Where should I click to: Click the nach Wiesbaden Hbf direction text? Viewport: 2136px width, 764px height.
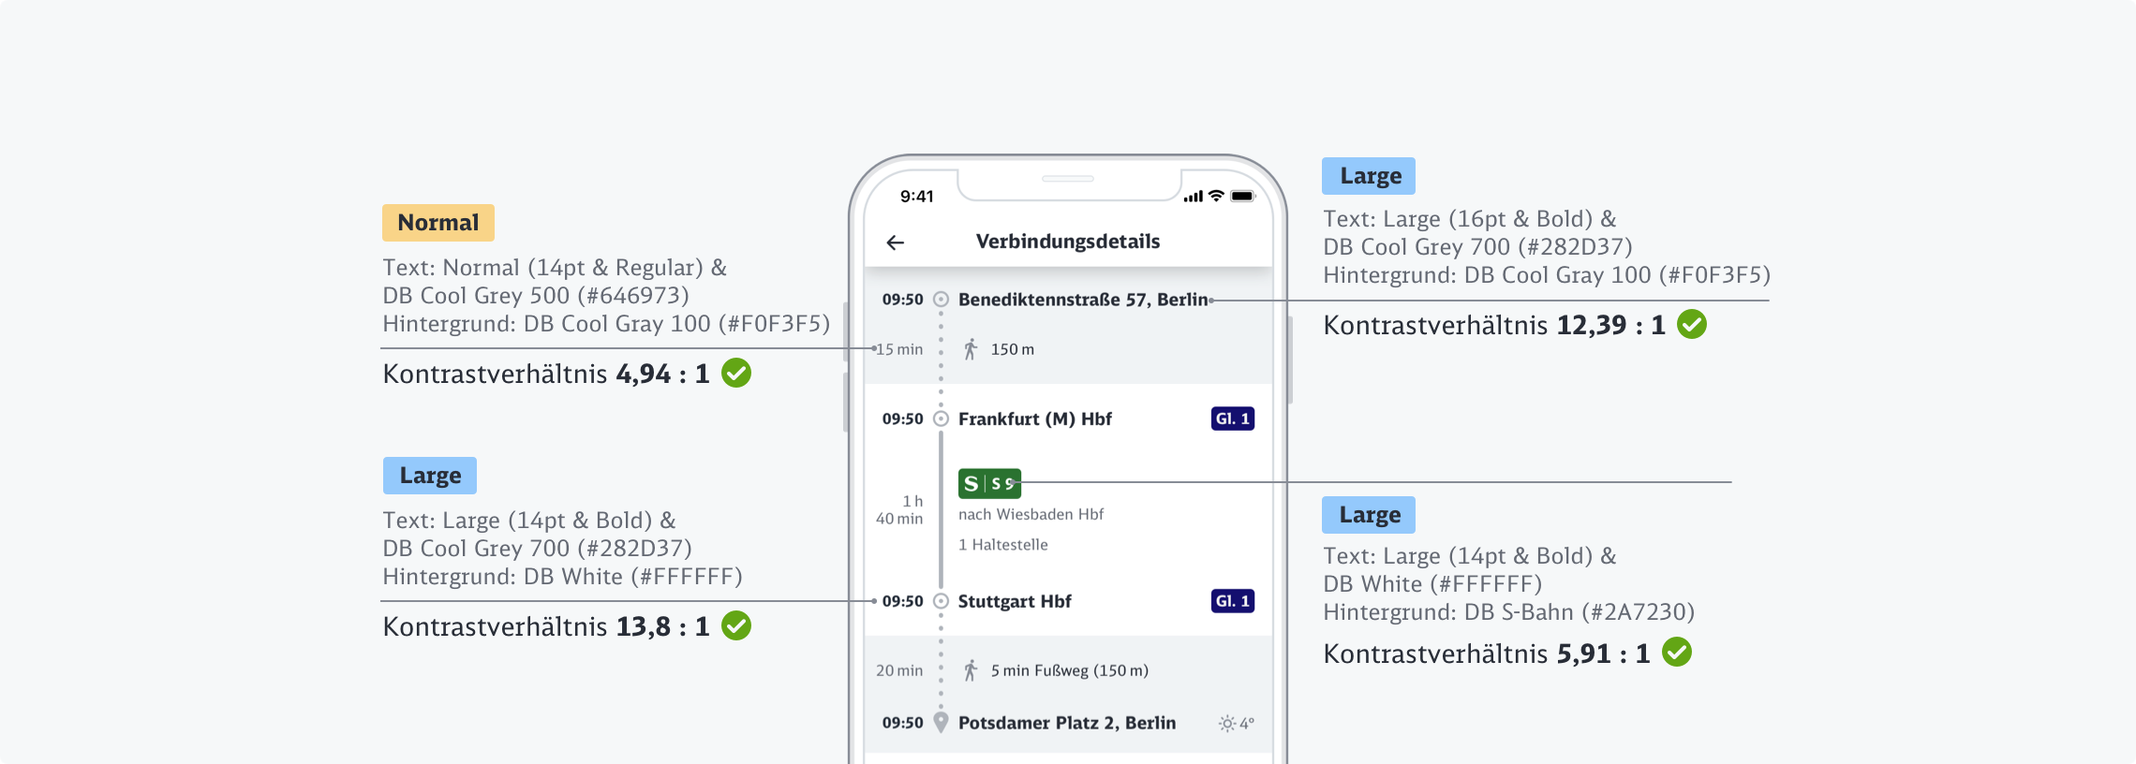click(1031, 514)
